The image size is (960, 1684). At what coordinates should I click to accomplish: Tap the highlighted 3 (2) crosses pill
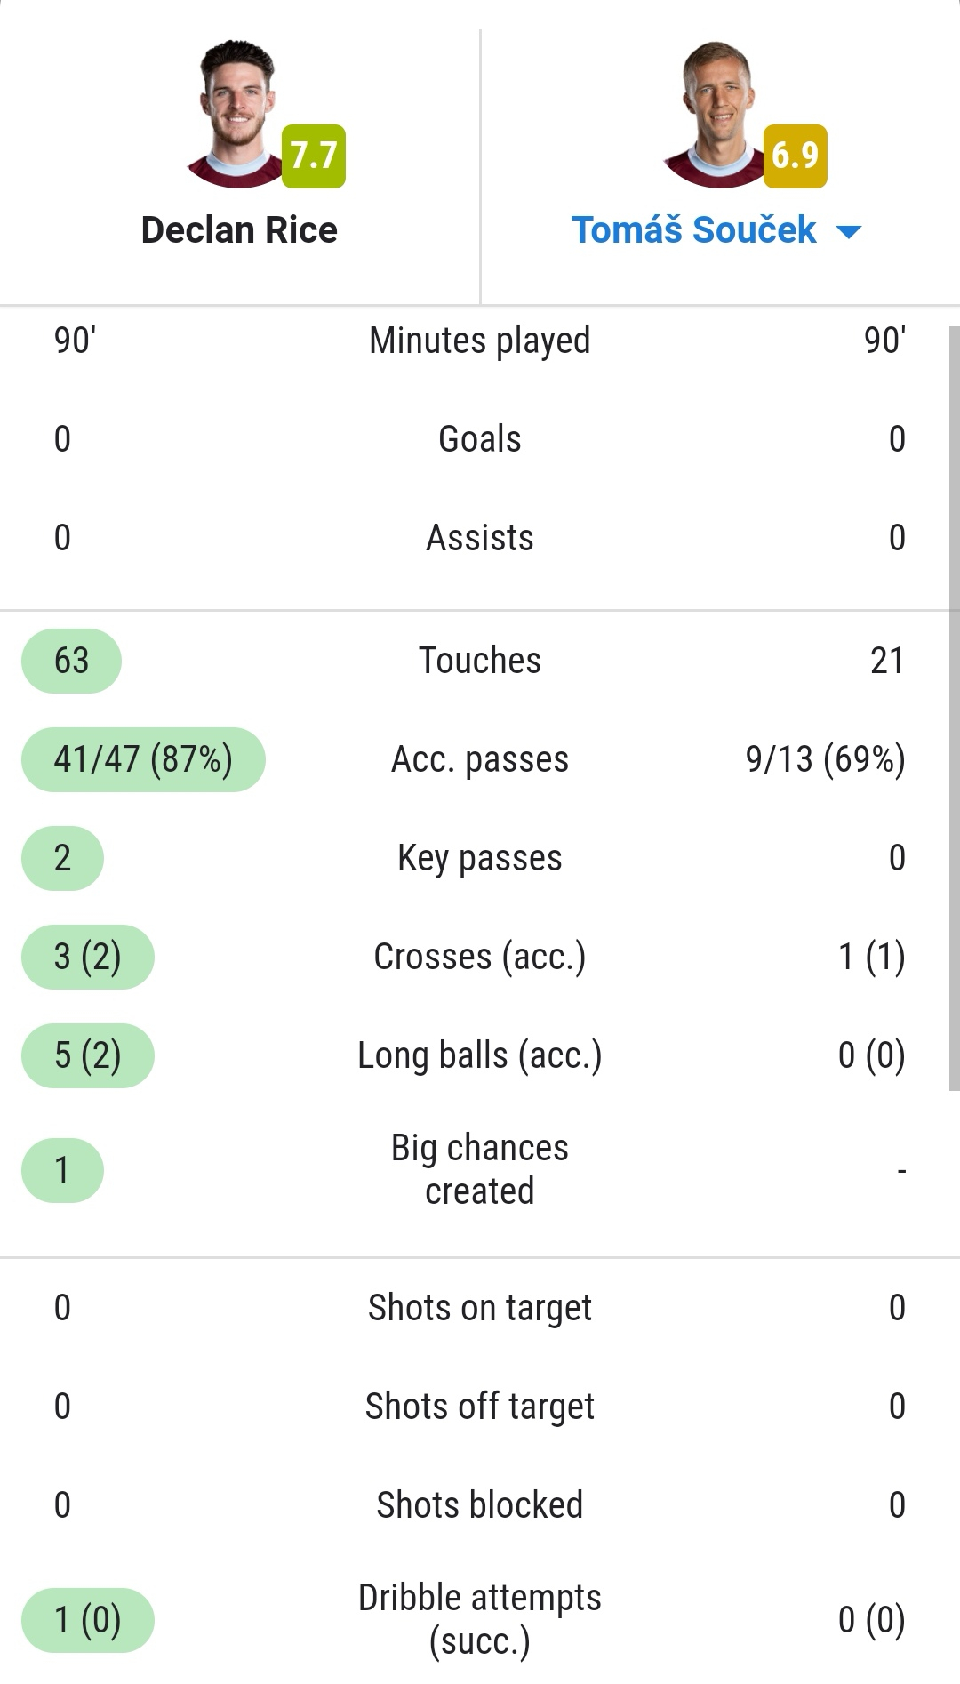(x=88, y=957)
